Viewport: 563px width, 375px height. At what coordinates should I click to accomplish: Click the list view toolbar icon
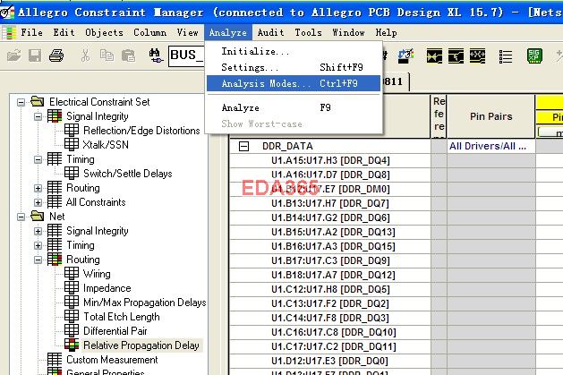506,56
